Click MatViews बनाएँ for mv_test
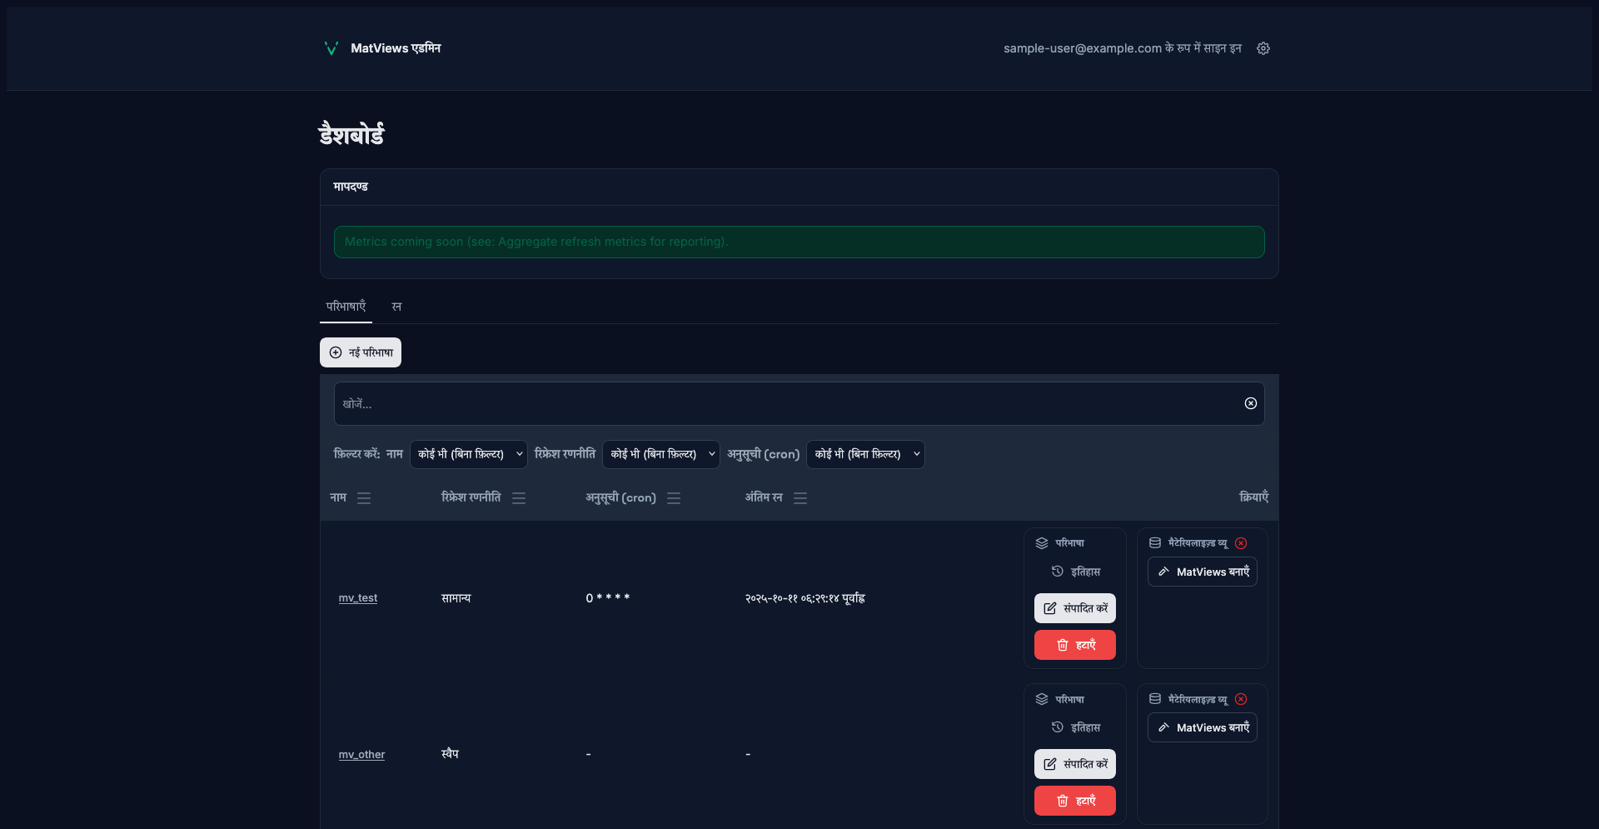Screen dimensions: 1599x829 (1202, 572)
